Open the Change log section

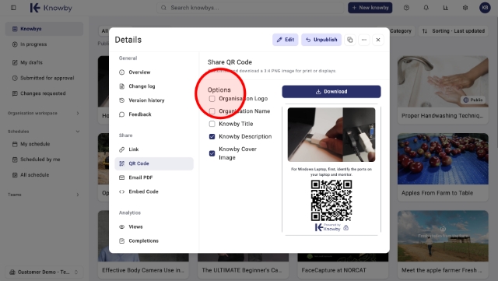[154, 86]
